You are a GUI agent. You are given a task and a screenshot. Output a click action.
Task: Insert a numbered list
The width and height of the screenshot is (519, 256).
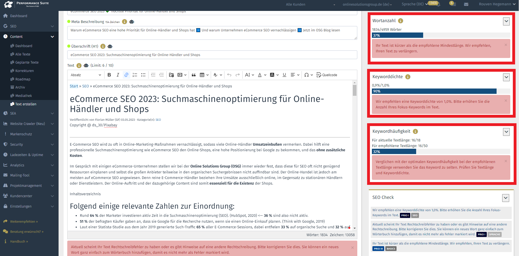[135, 75]
